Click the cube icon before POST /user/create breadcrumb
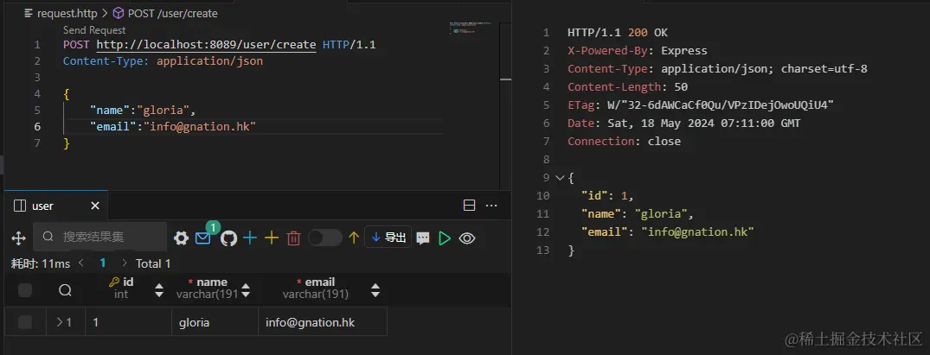 click(x=118, y=13)
